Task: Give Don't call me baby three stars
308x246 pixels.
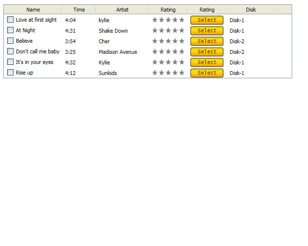Action: click(x=168, y=51)
